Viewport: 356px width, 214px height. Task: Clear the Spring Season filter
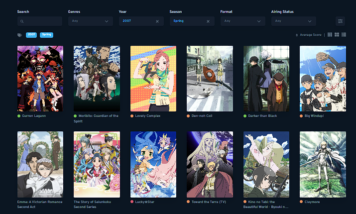pyautogui.click(x=208, y=21)
